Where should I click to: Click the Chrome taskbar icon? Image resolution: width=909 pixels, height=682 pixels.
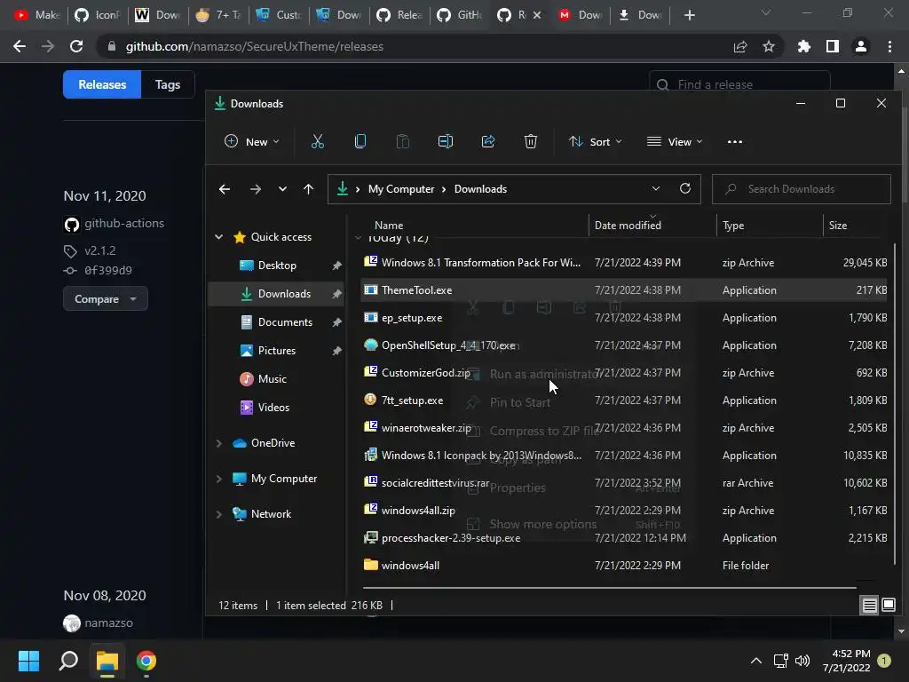pos(146,661)
